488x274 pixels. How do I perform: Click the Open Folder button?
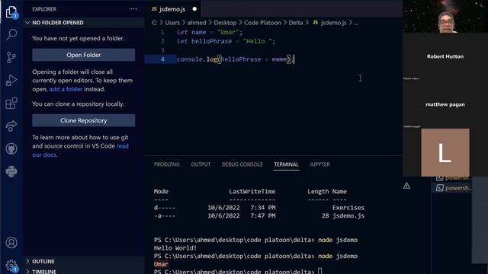click(x=83, y=55)
